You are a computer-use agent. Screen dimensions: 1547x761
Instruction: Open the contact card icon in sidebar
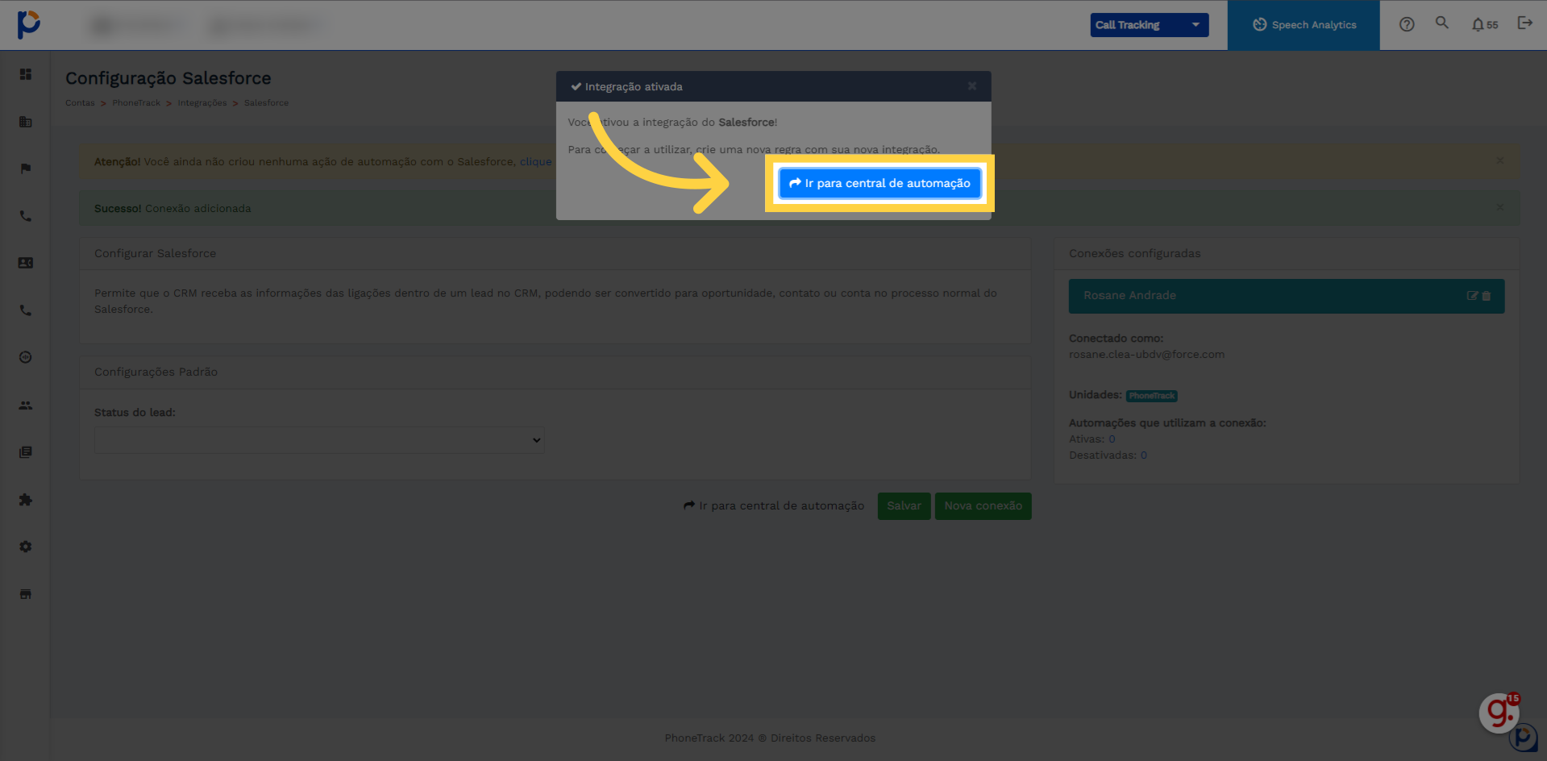[x=26, y=263]
